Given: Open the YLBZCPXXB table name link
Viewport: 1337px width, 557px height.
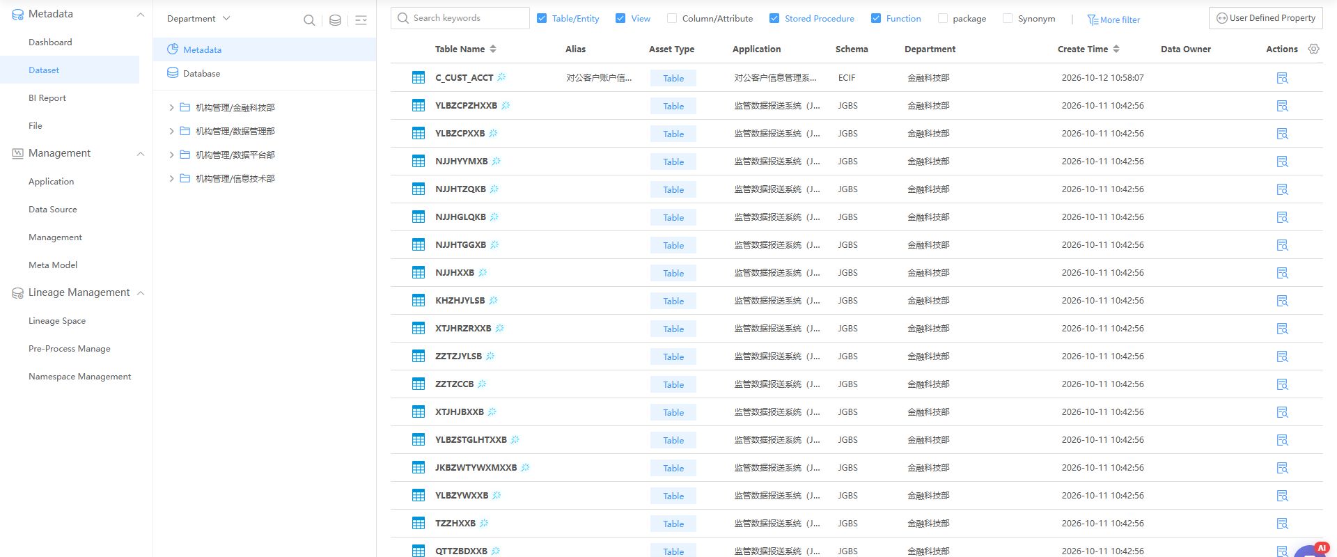Looking at the screenshot, I should point(460,133).
